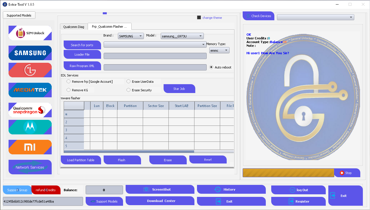This screenshot has height=210, width=370.
Task: Click the Extra-Tool app icon in title bar
Action: [5, 4]
